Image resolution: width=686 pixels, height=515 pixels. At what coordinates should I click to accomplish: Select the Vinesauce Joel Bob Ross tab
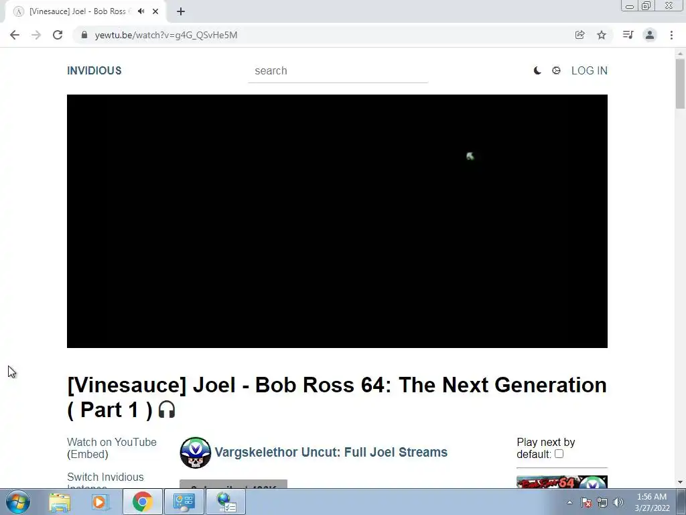78,11
